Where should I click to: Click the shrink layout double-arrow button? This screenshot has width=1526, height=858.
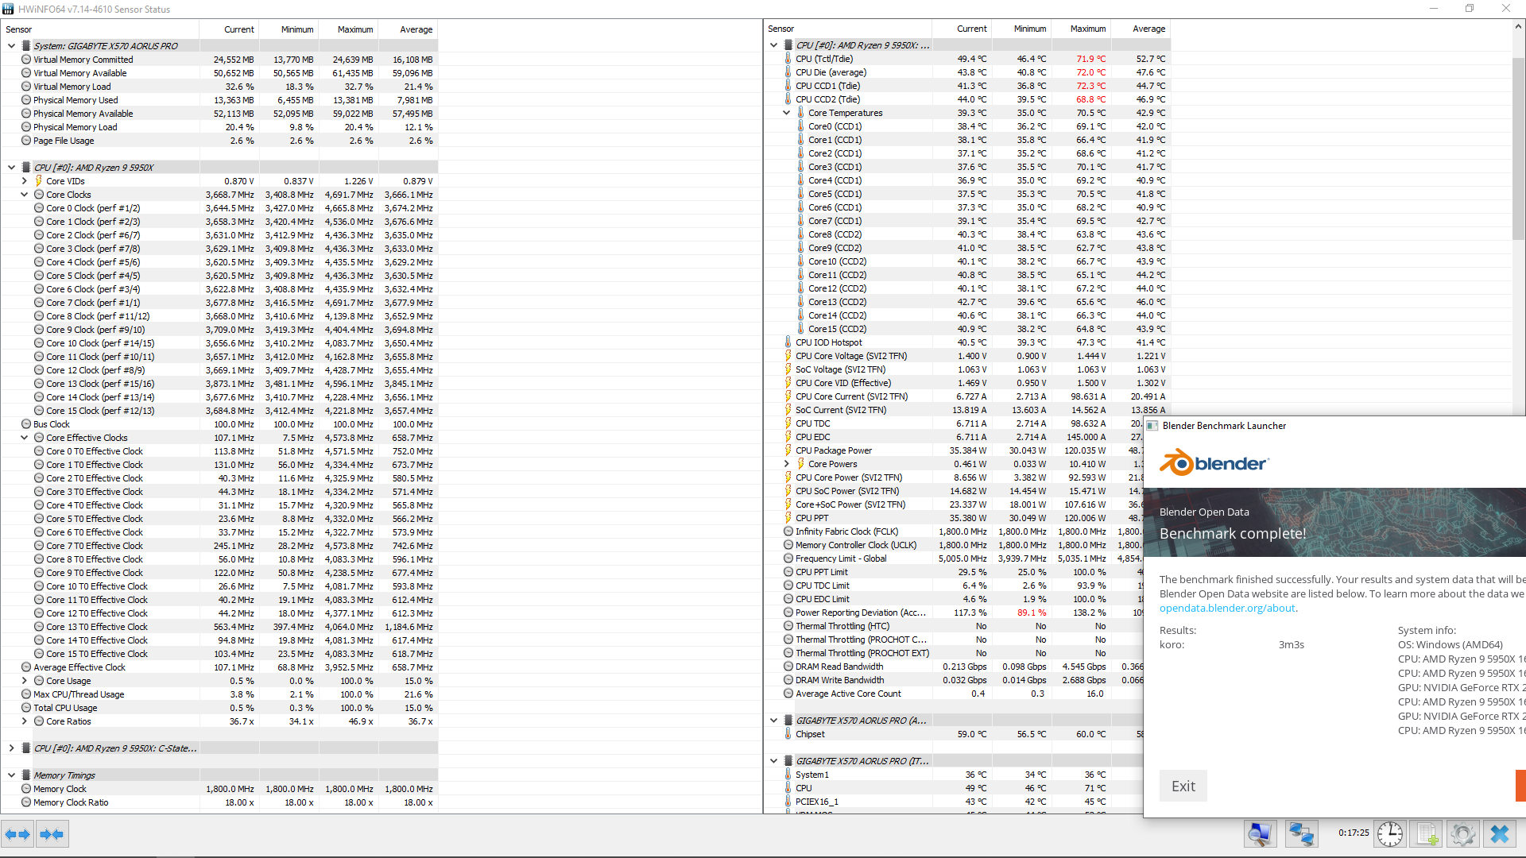coord(52,834)
